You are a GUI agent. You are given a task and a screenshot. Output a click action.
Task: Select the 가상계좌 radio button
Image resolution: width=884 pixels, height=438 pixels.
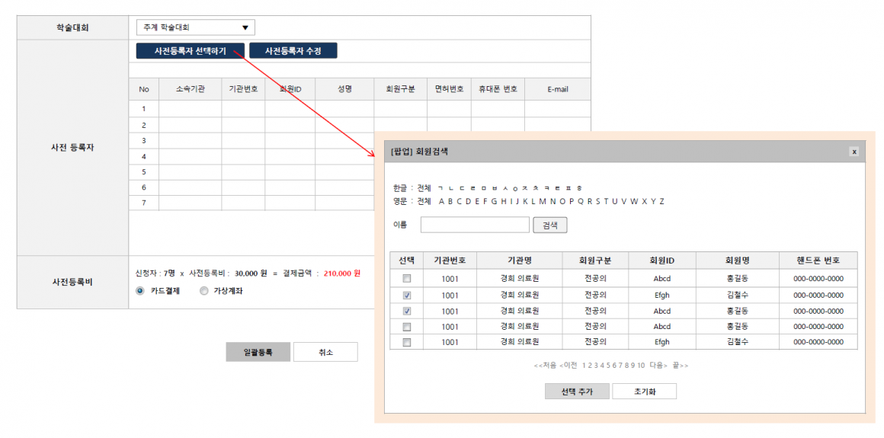[x=203, y=290]
